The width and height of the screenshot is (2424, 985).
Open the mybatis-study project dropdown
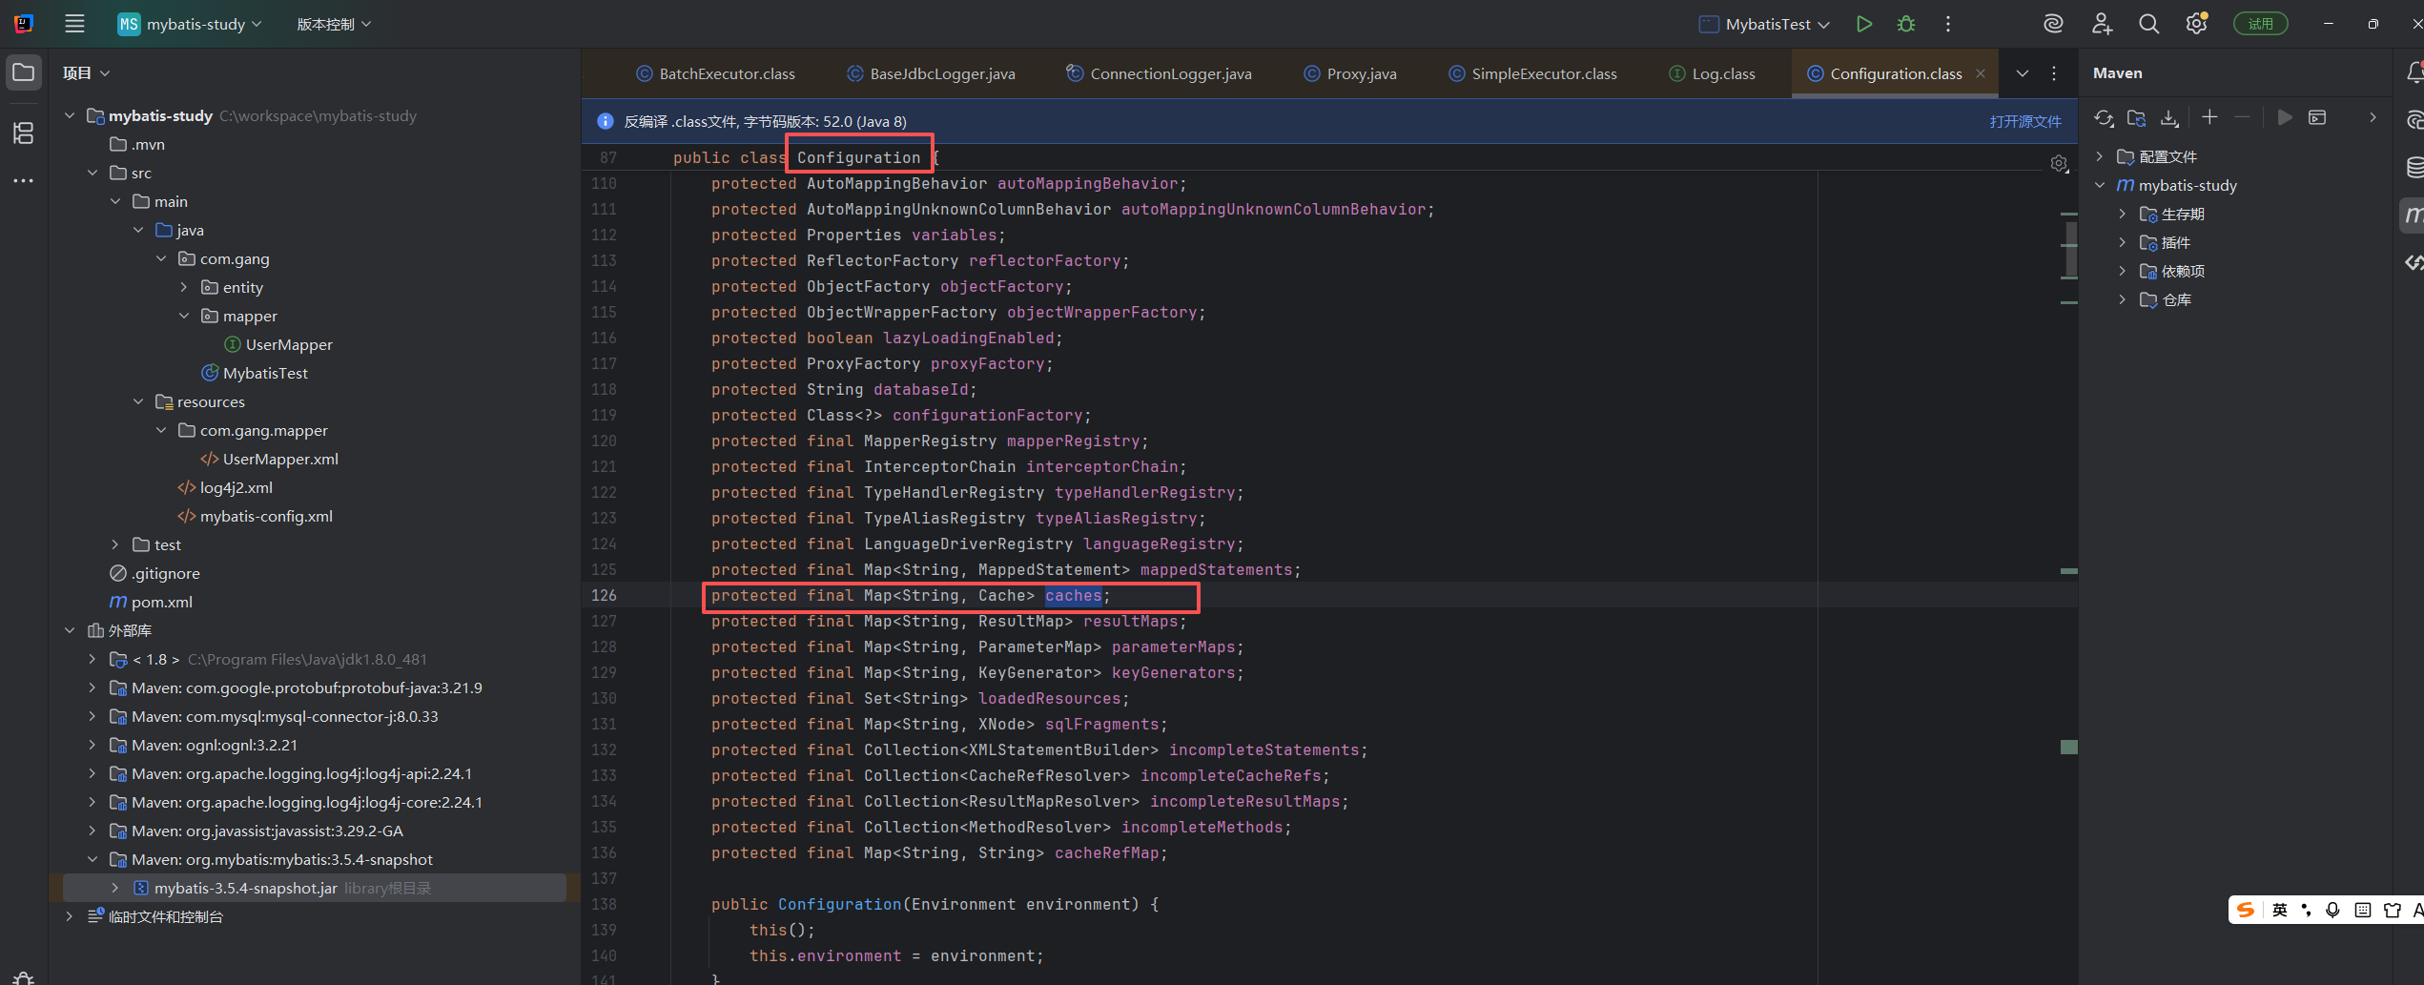point(190,24)
